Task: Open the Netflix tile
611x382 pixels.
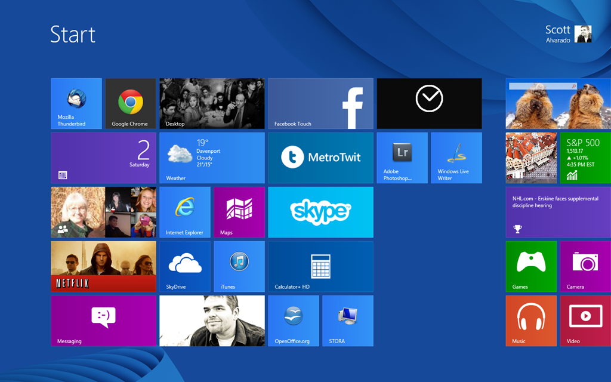Action: coord(104,267)
